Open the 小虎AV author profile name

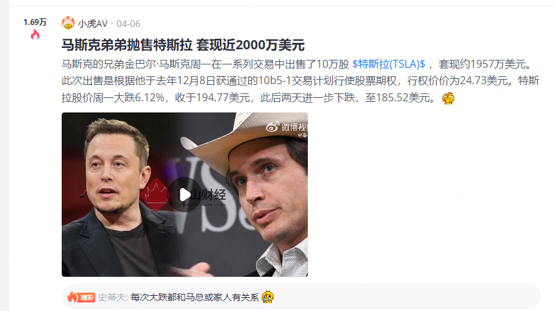pos(93,24)
